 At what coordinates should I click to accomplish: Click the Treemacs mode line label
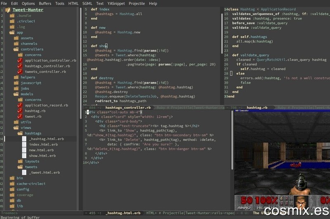(x=9, y=213)
